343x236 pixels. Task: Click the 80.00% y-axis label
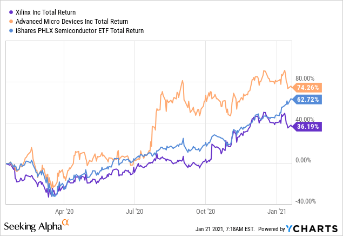click(x=305, y=78)
